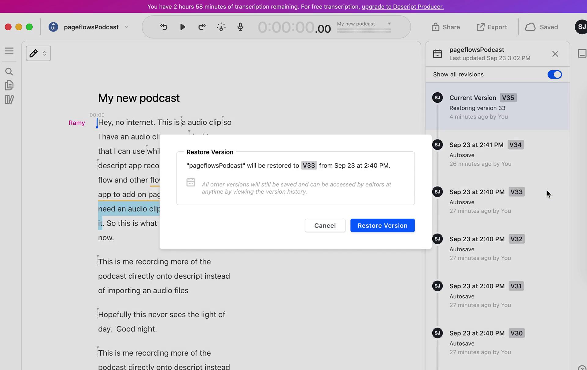Play the podcast audio
The height and width of the screenshot is (370, 587).
(183, 27)
